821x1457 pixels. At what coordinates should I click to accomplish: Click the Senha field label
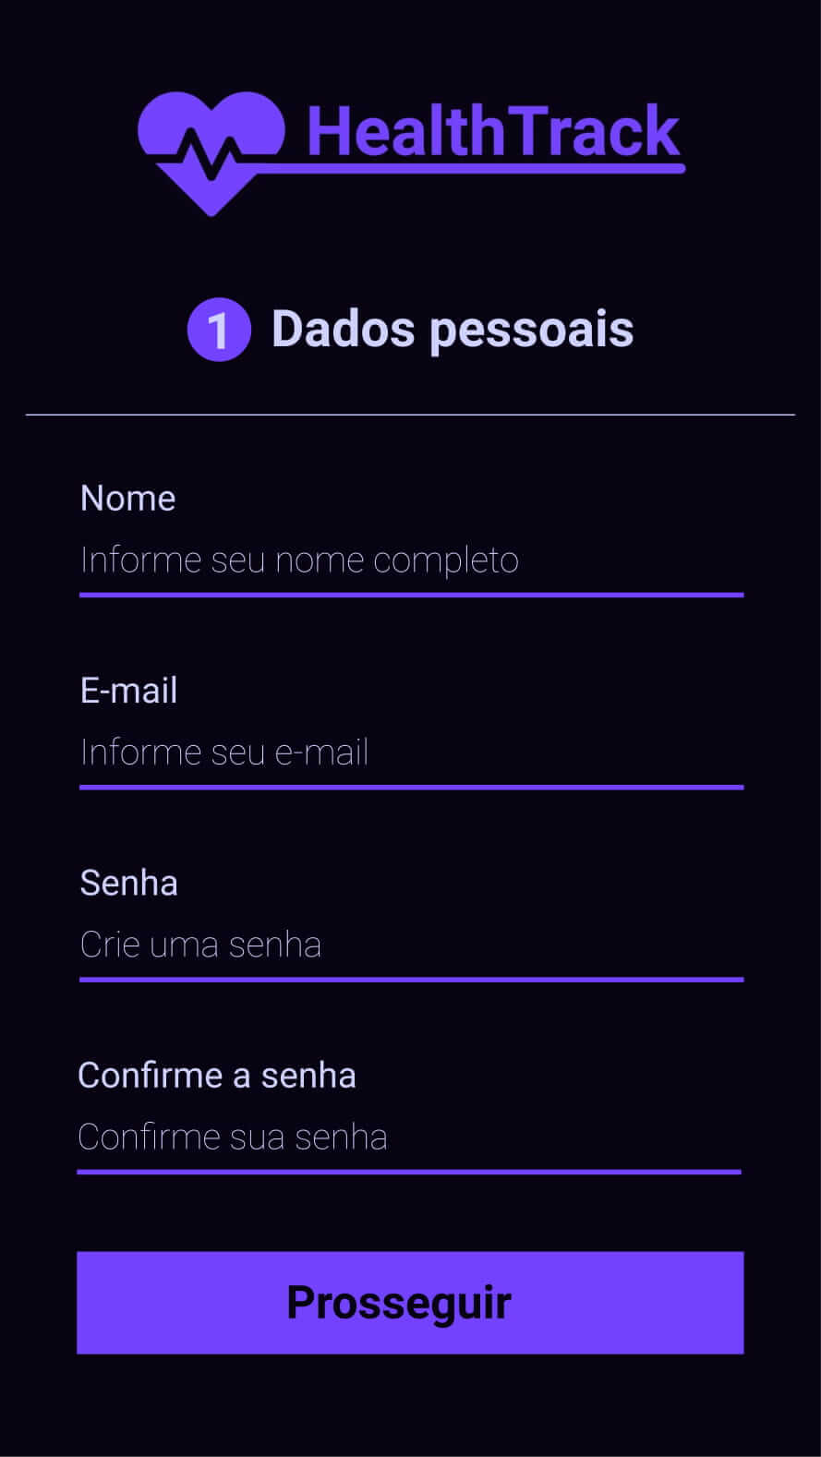[128, 883]
